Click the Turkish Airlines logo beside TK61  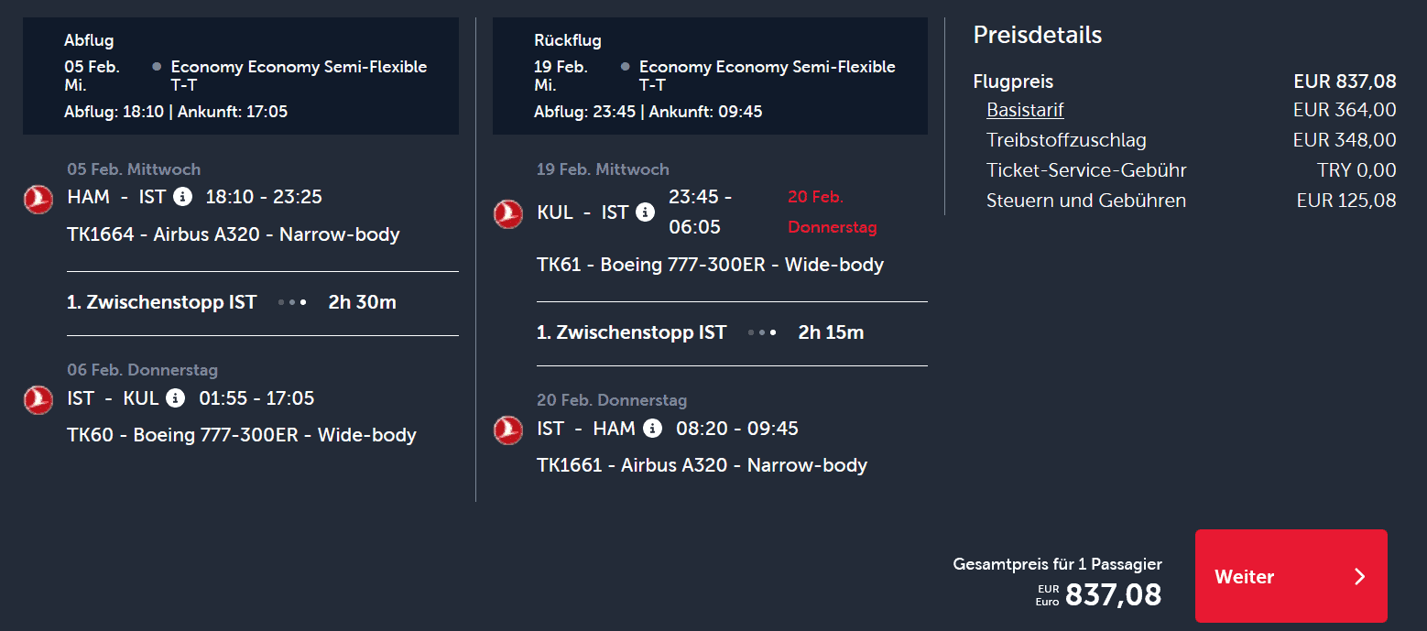[x=508, y=213]
